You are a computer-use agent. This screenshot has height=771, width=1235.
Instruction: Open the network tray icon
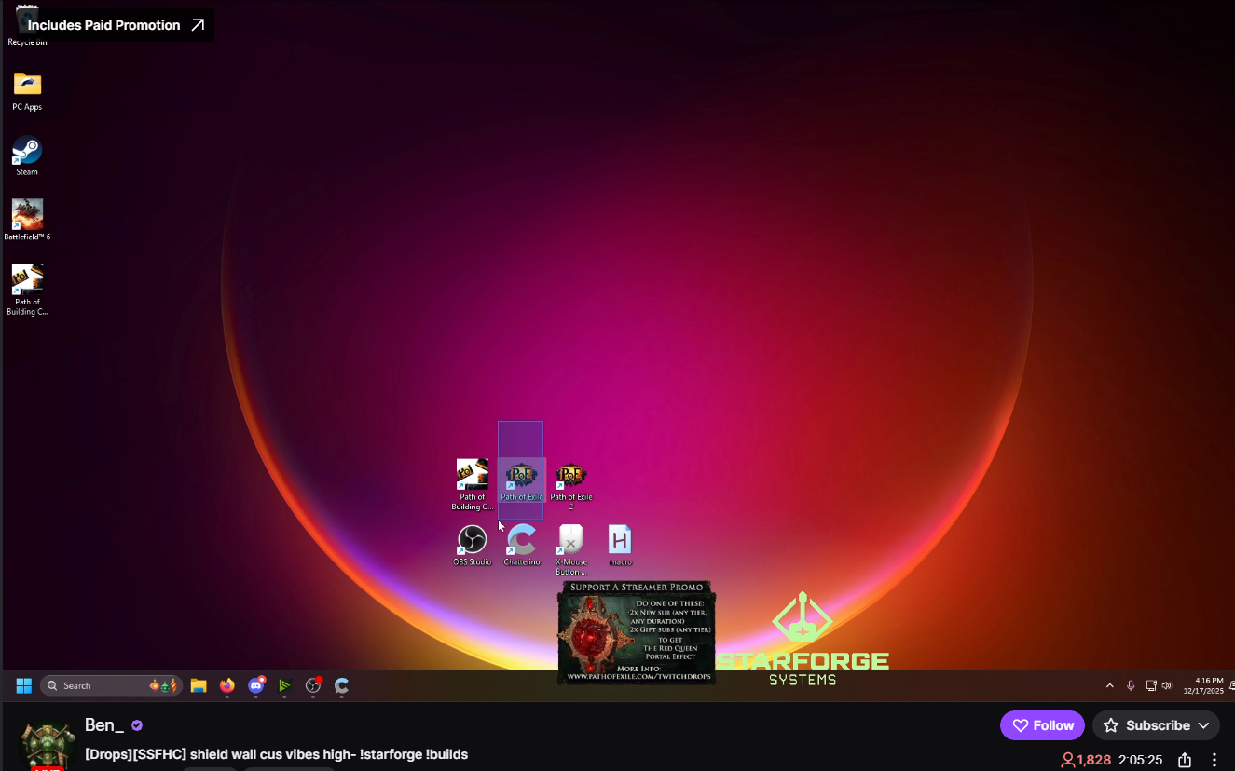tap(1151, 686)
